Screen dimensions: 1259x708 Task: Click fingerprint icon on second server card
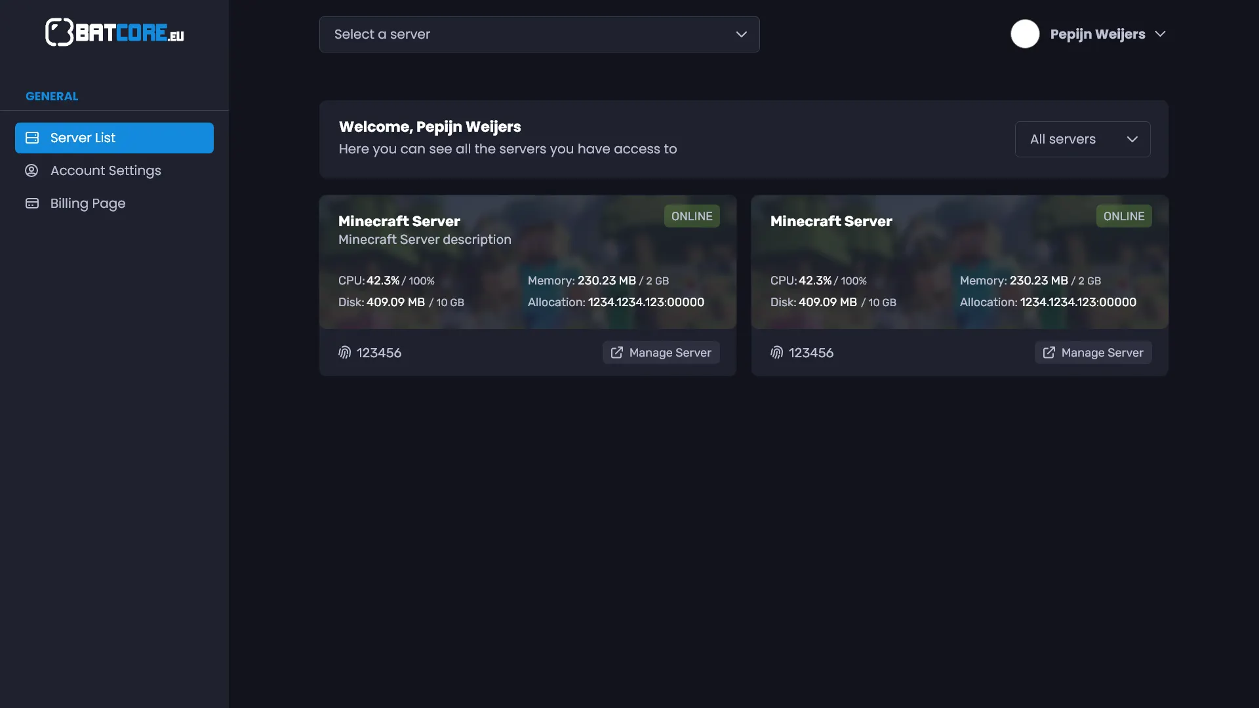(x=777, y=353)
